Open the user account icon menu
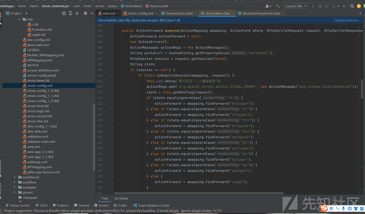The width and height of the screenshot is (365, 214). 268,6
